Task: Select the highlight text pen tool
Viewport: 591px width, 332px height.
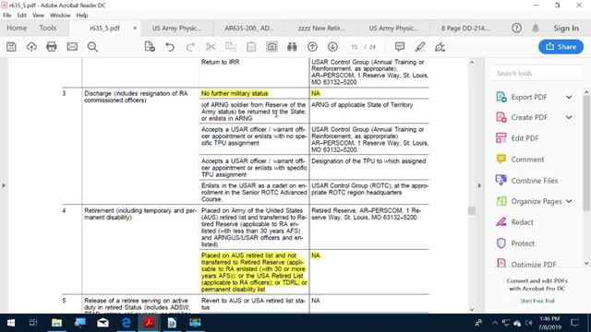Action: click(x=420, y=47)
